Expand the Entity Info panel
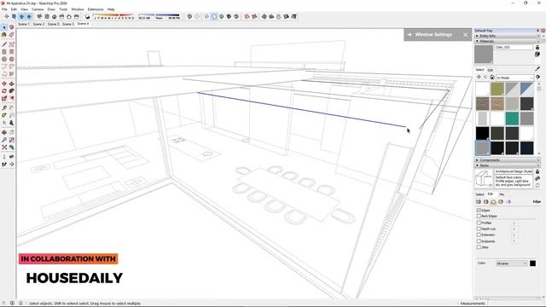 [x=507, y=36]
